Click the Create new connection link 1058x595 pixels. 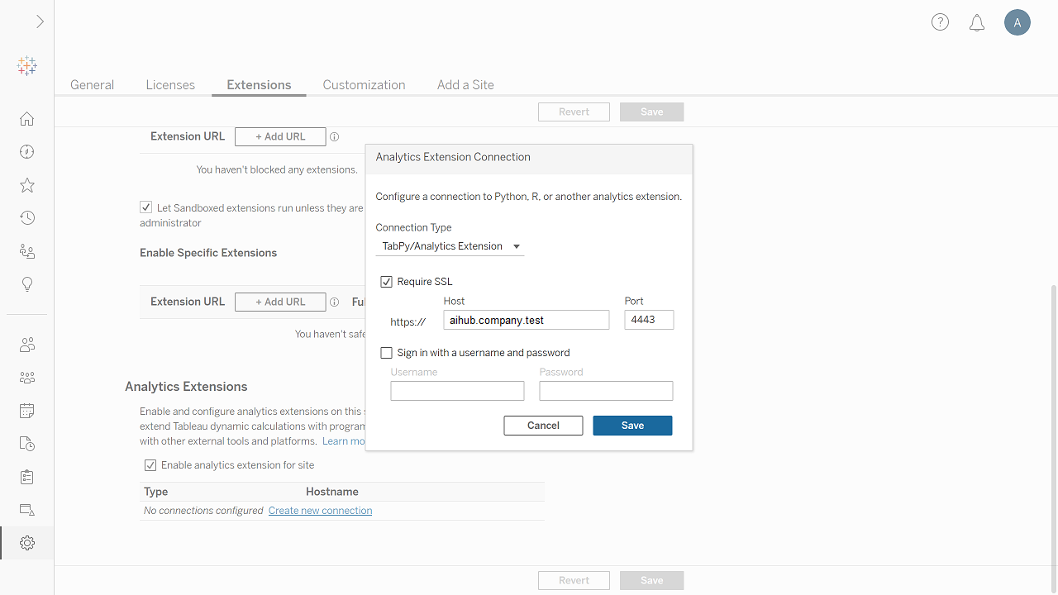(x=320, y=511)
